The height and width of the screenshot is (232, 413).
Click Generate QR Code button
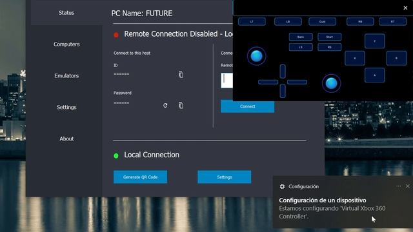140,177
